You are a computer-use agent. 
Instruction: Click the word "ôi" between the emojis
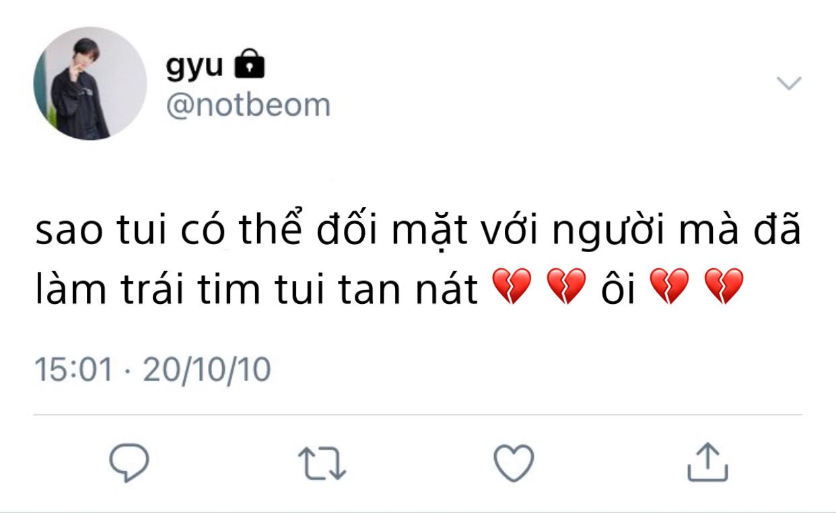coord(617,288)
